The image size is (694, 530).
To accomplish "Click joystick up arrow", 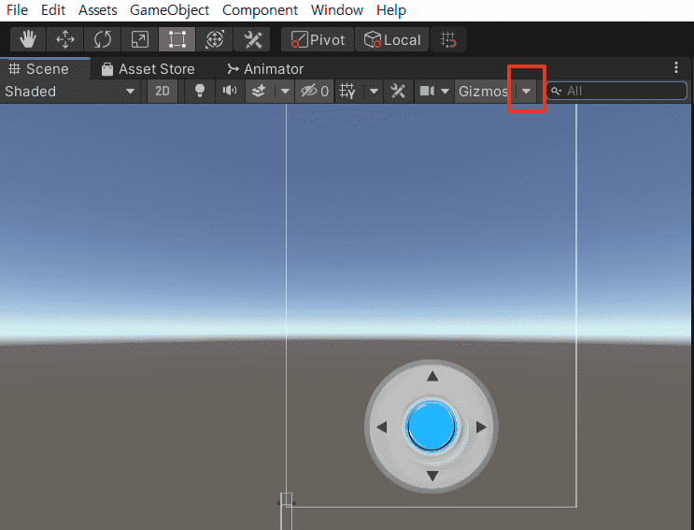I will (x=432, y=377).
